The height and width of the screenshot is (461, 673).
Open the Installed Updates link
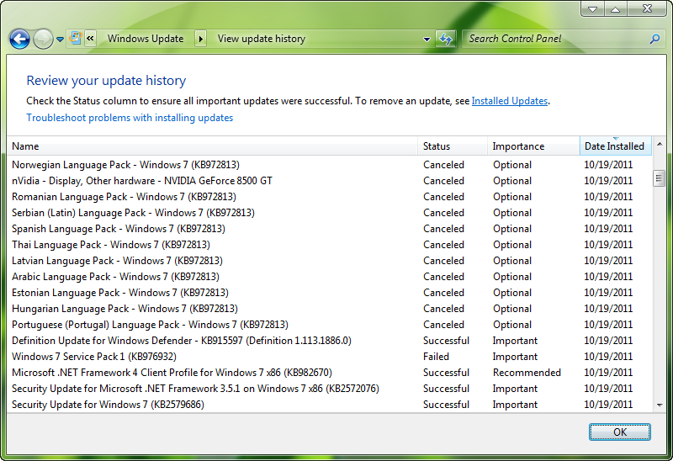coord(510,101)
